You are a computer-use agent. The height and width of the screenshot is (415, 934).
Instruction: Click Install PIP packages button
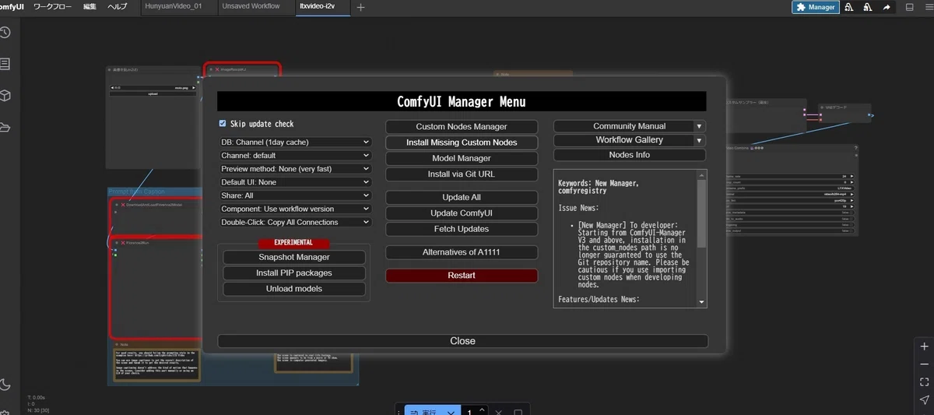(x=294, y=273)
